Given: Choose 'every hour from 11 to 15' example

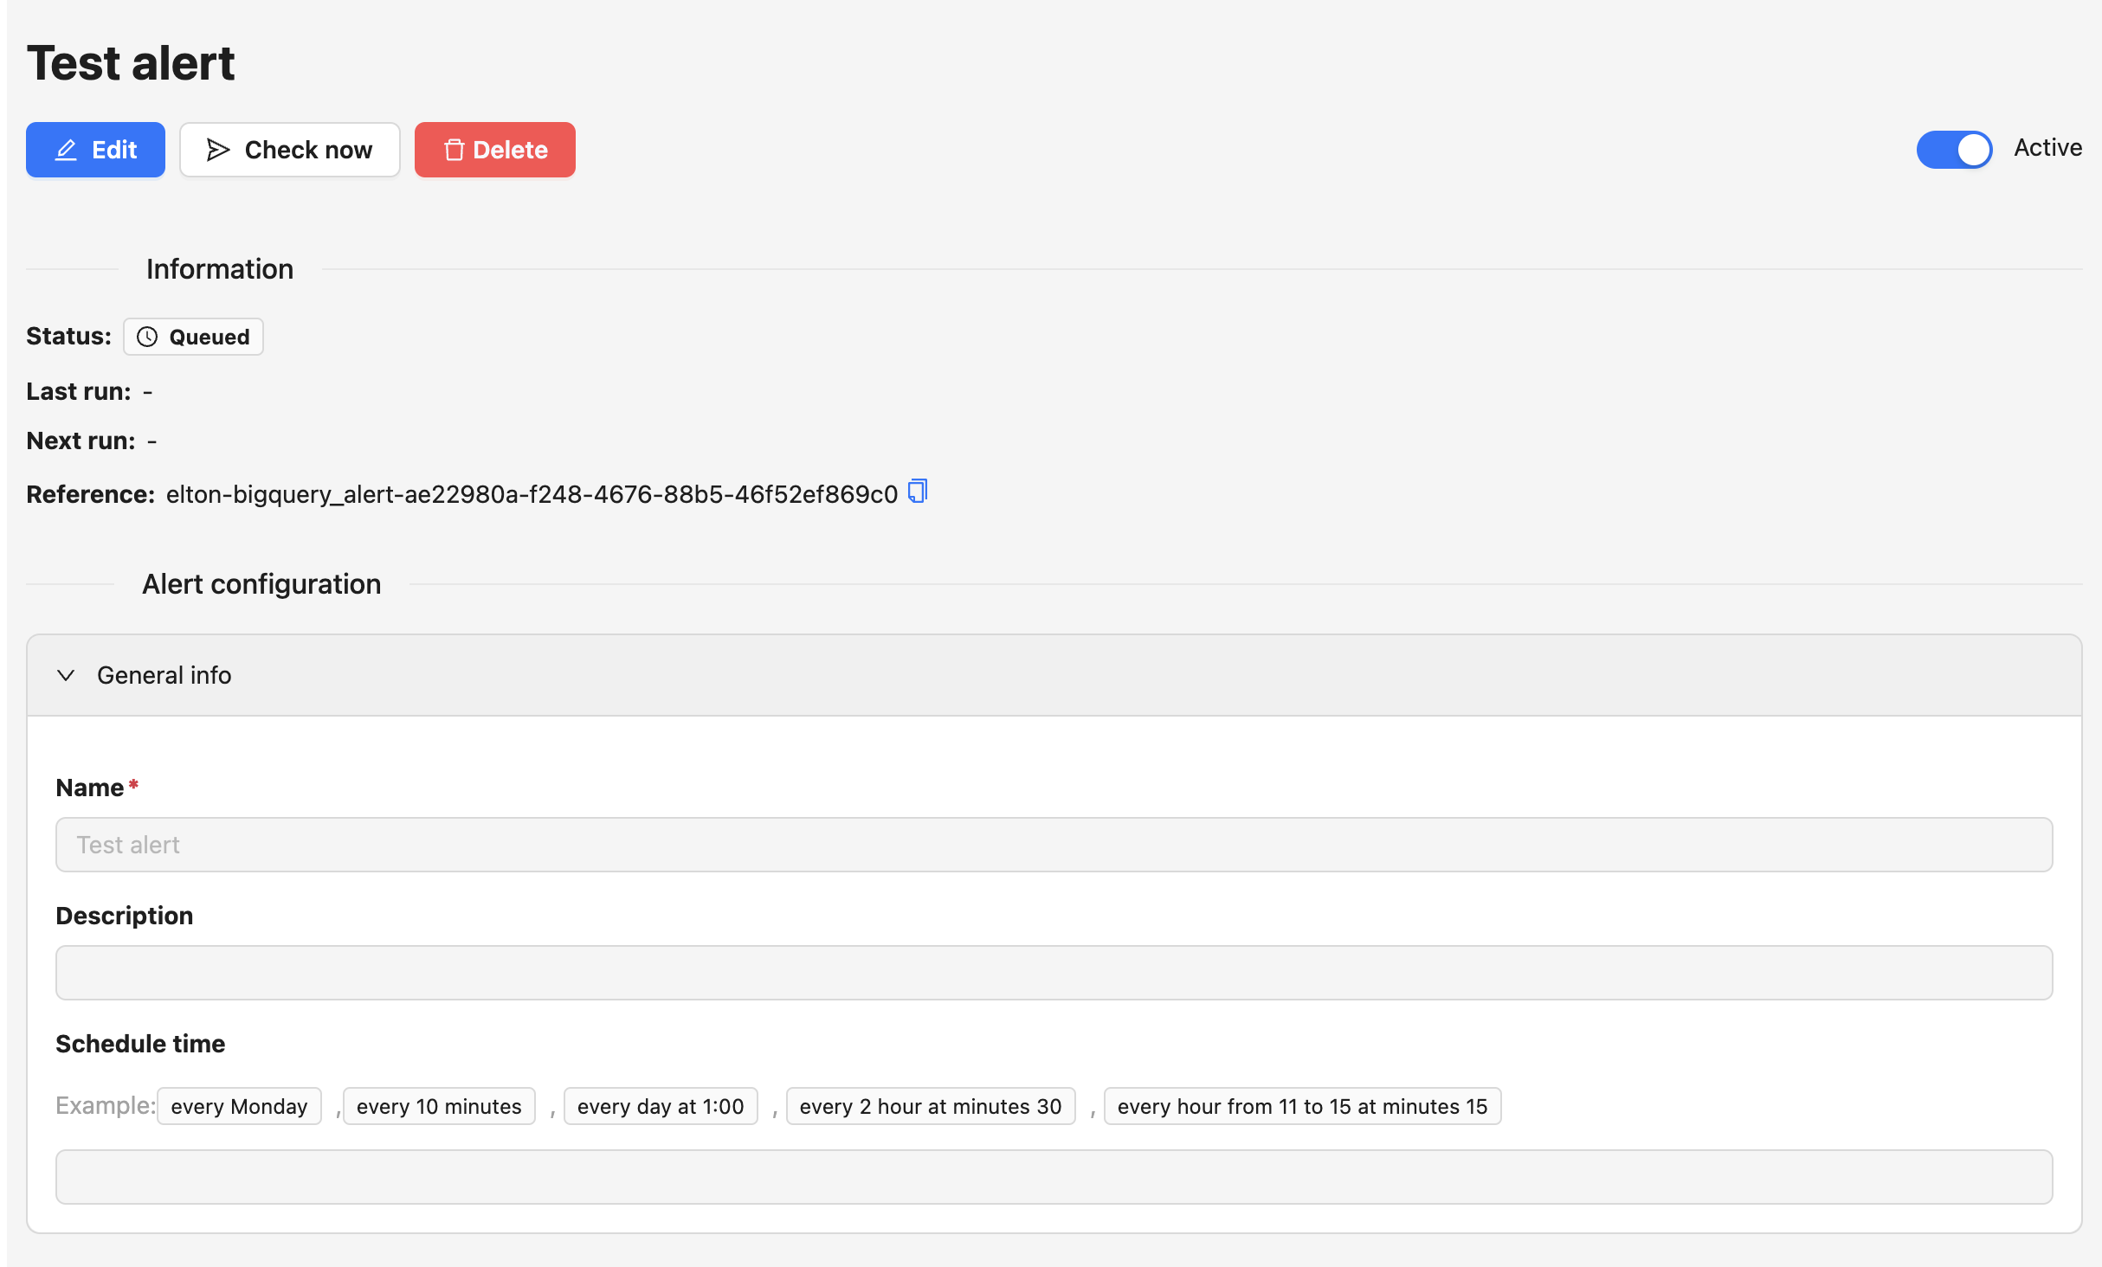Looking at the screenshot, I should 1302,1106.
